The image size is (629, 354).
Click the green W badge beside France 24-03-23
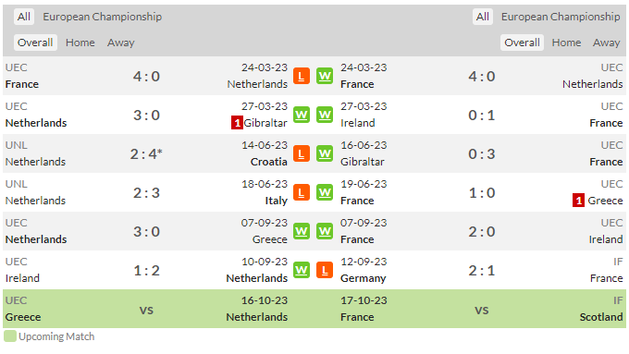coord(325,76)
